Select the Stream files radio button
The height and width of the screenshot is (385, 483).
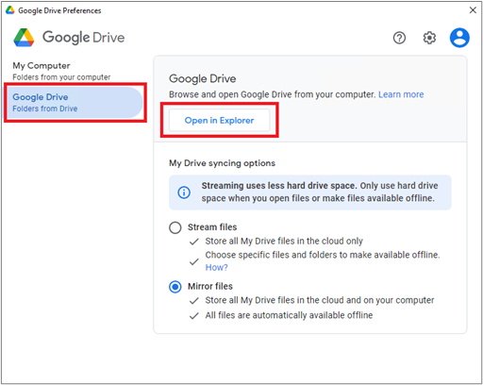(175, 227)
